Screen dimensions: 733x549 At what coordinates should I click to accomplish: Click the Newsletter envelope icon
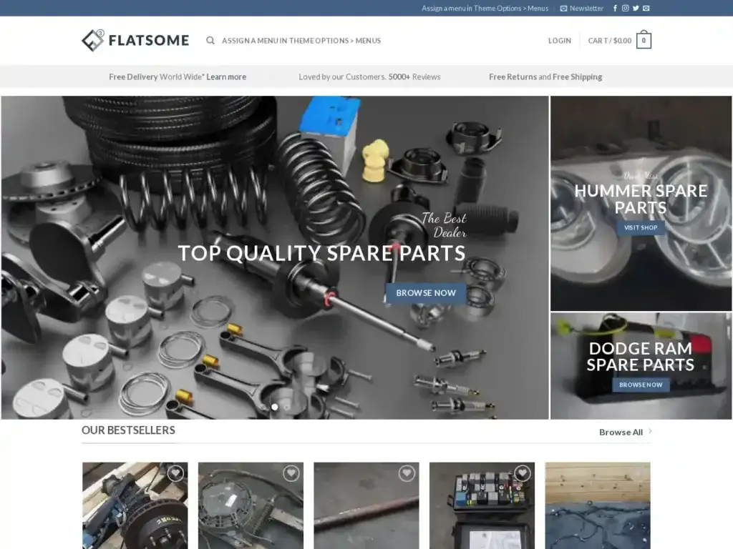pyautogui.click(x=565, y=8)
